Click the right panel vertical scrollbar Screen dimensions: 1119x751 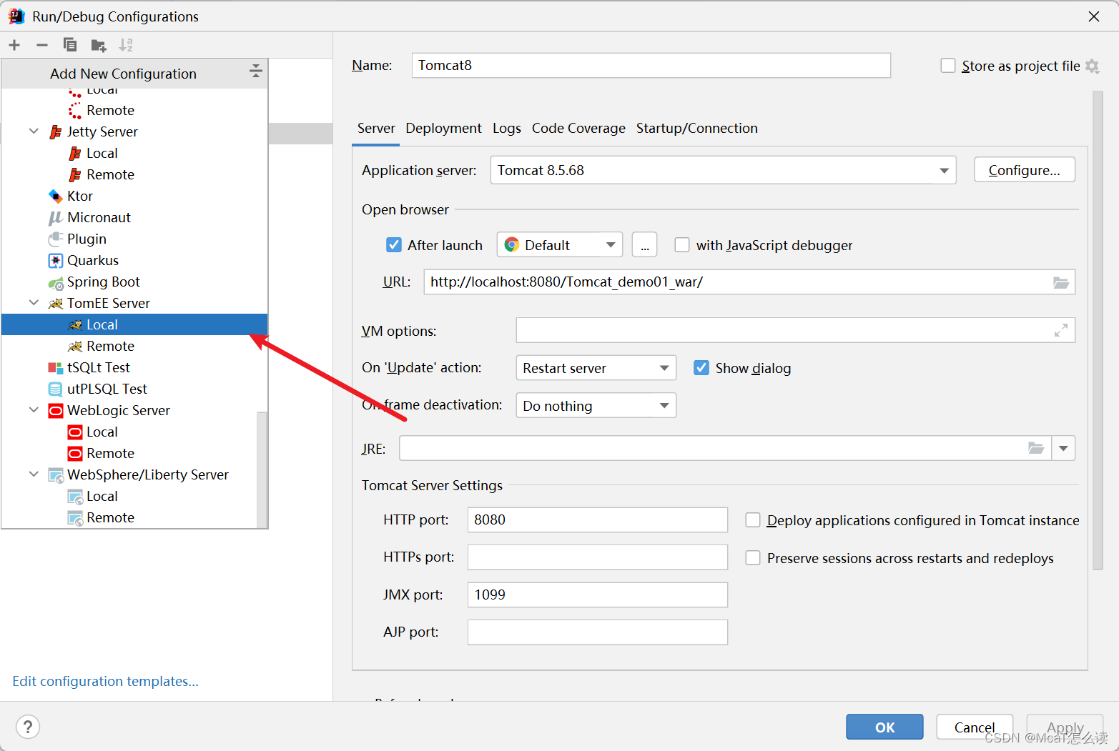point(1098,329)
